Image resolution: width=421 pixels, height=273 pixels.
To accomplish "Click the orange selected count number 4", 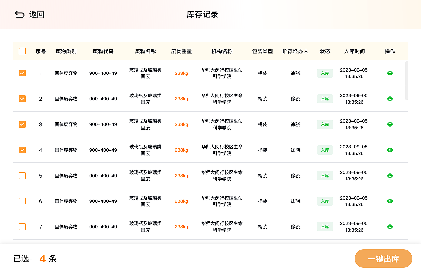I will tap(42, 259).
